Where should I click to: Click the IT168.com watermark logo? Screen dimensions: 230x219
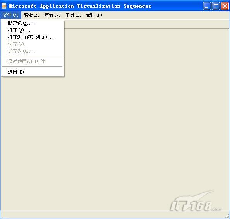196,202
